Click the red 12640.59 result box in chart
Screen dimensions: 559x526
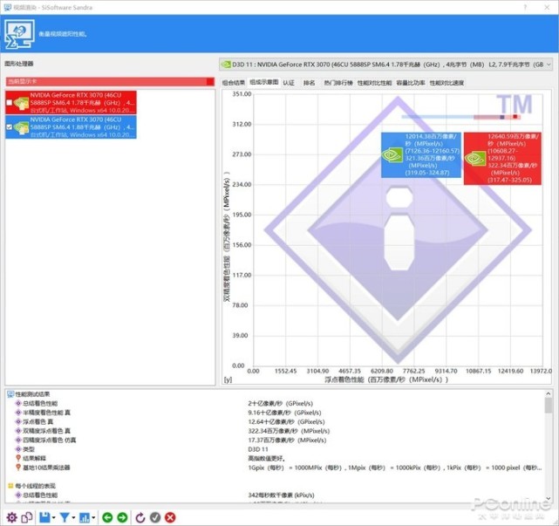tap(502, 159)
